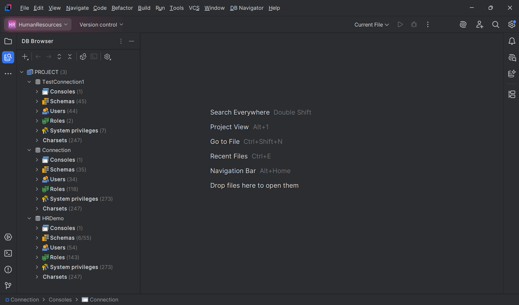The height and width of the screenshot is (305, 519).
Task: Open the Search Everywhere magnifier
Action: (x=495, y=24)
